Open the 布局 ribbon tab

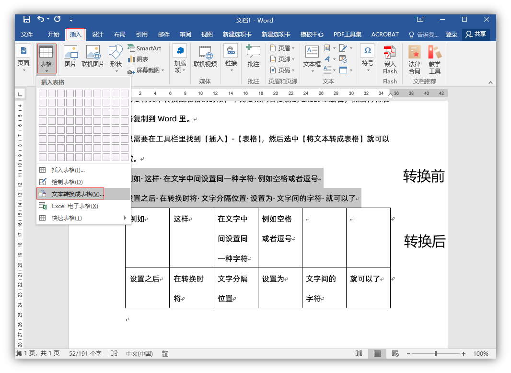[120, 35]
